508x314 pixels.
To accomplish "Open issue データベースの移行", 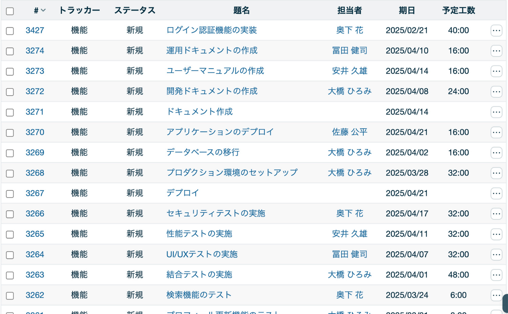I will [x=203, y=152].
